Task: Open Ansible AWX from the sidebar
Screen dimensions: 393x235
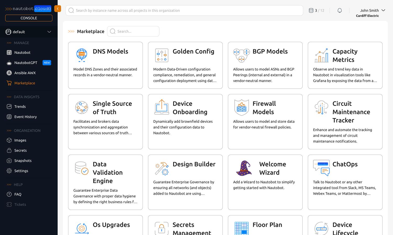Action: click(x=25, y=73)
